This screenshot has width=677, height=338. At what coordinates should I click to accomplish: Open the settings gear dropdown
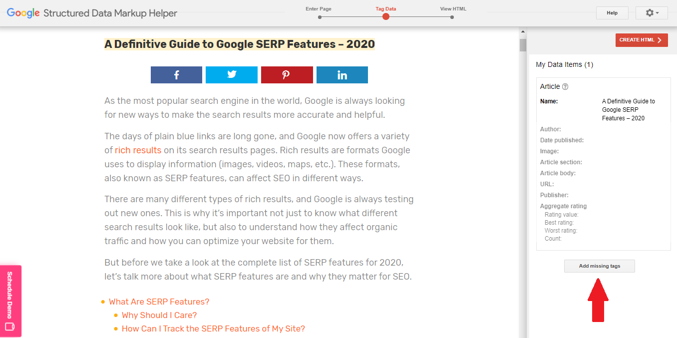[652, 13]
